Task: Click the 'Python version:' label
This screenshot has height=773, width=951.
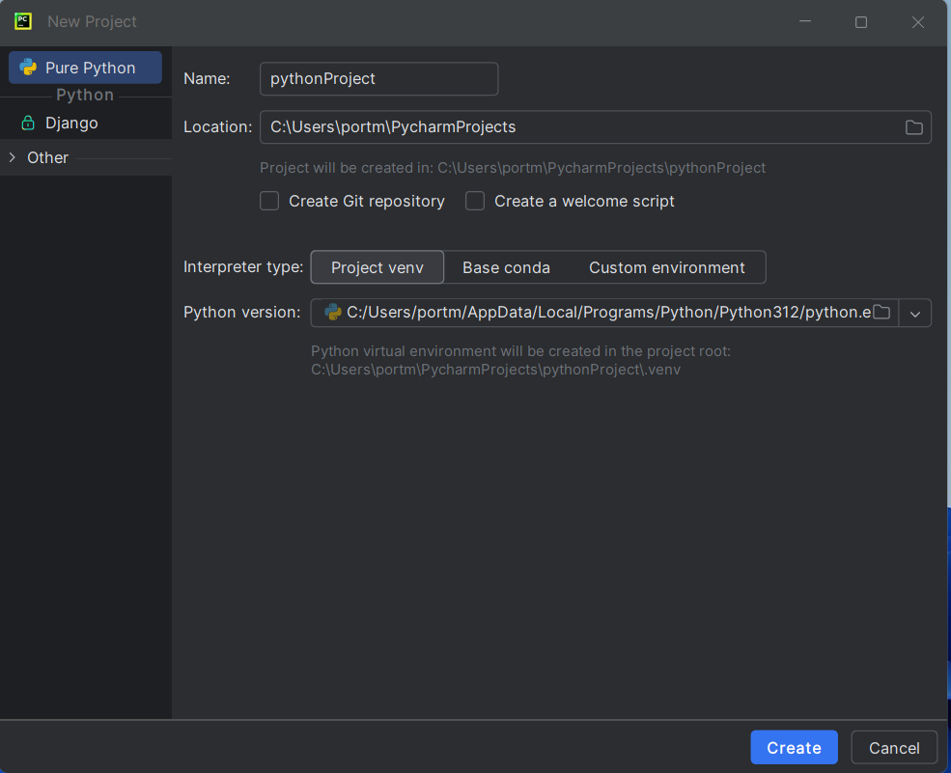Action: [242, 313]
